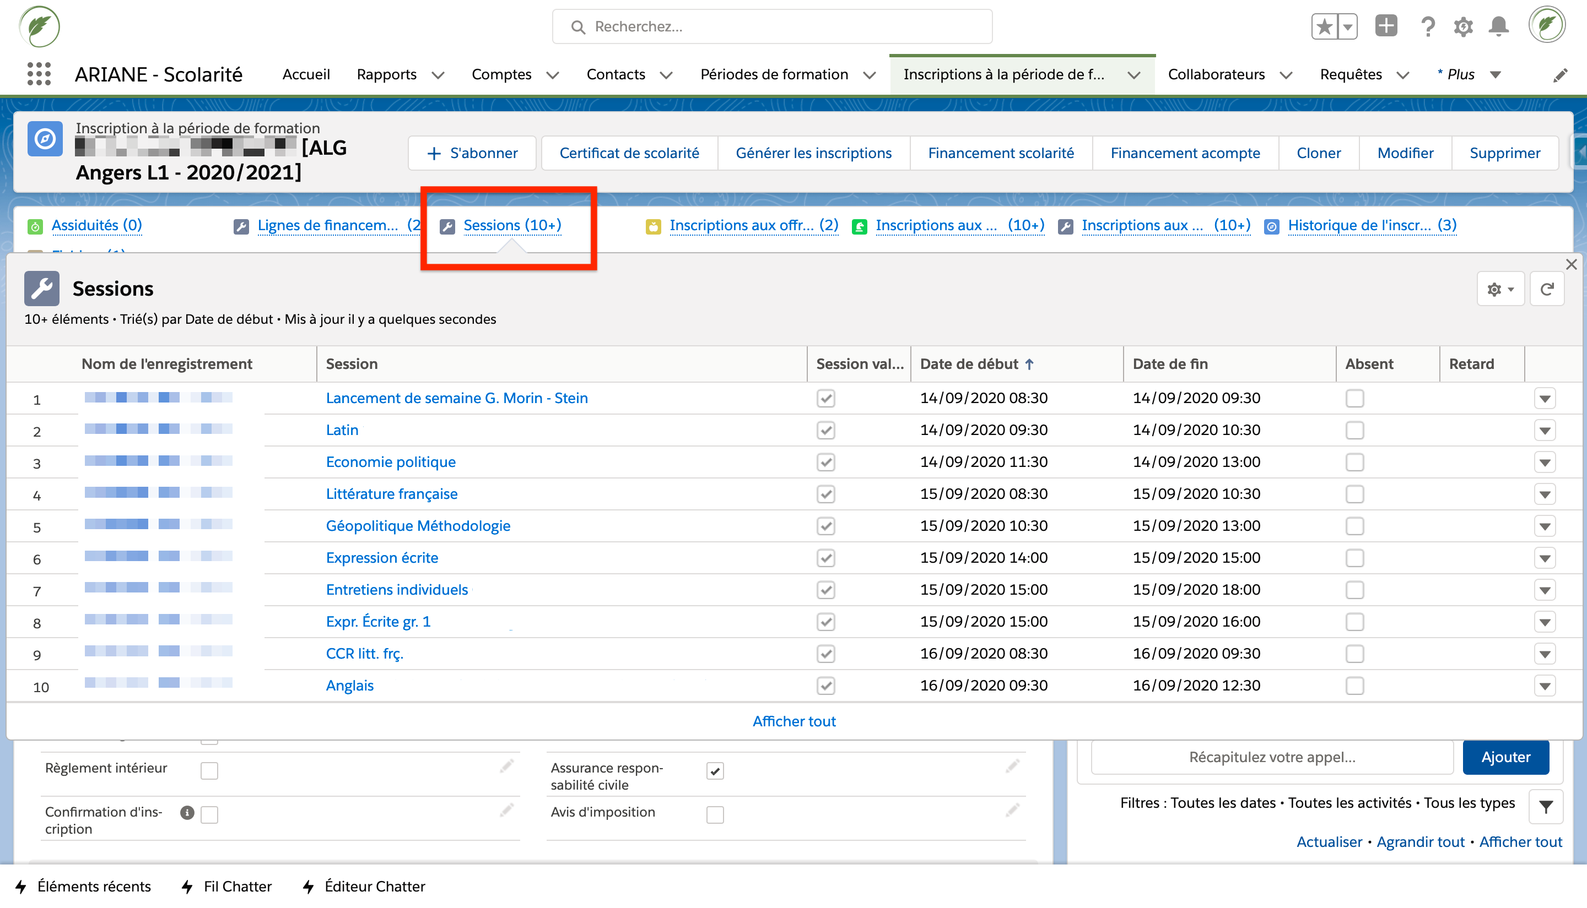The height and width of the screenshot is (908, 1587).
Task: Check Absent box for Latin session
Action: pyautogui.click(x=1354, y=430)
